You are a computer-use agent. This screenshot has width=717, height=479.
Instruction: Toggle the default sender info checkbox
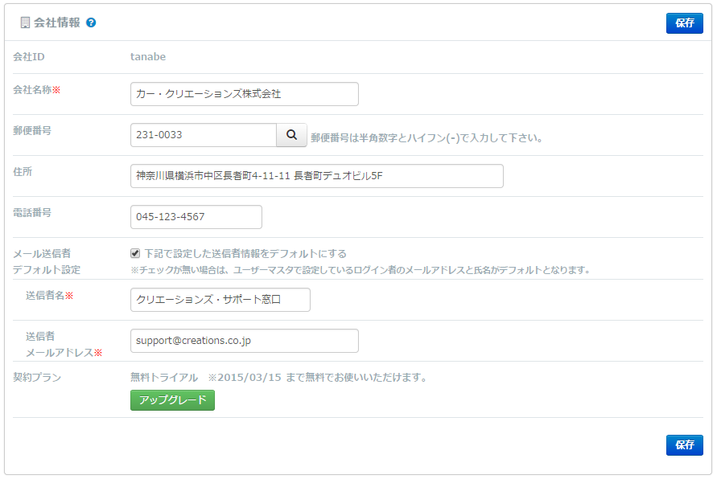click(x=135, y=253)
